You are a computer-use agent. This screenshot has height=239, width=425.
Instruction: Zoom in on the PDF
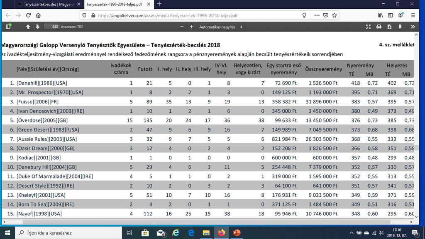point(191,27)
